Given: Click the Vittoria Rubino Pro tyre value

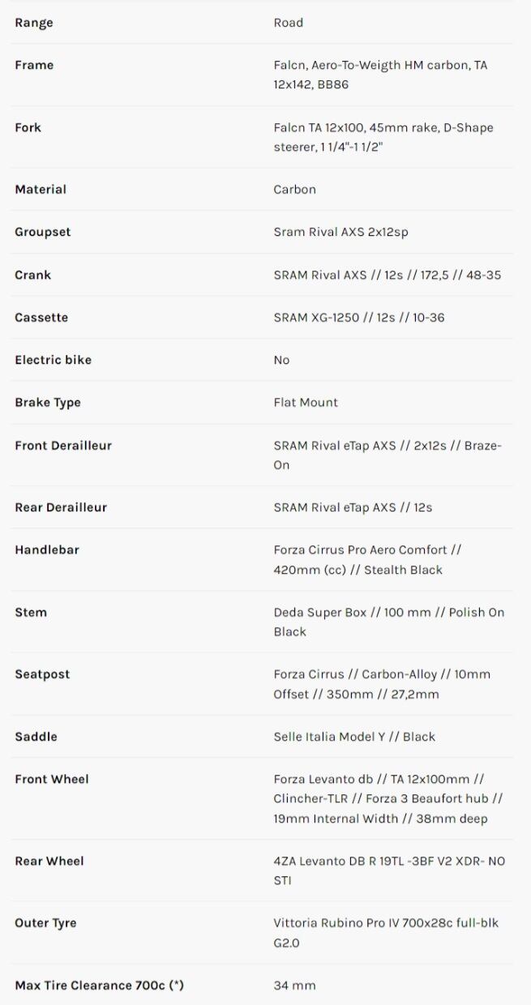Looking at the screenshot, I should point(386,933).
